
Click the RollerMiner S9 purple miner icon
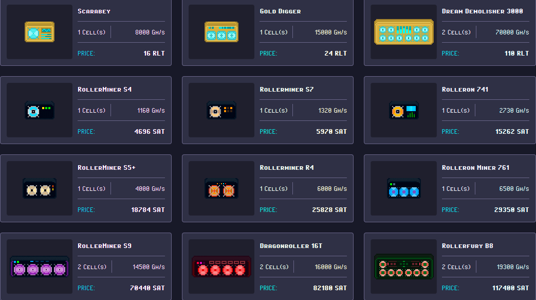[40, 267]
